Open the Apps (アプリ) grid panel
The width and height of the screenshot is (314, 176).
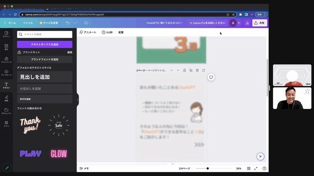point(6,124)
